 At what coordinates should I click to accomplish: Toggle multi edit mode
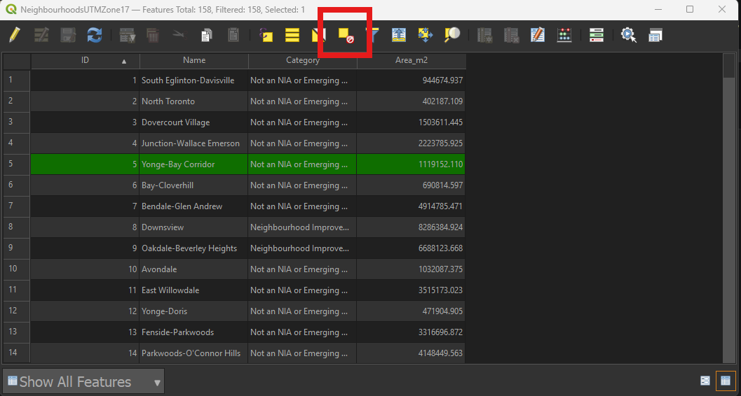(41, 35)
